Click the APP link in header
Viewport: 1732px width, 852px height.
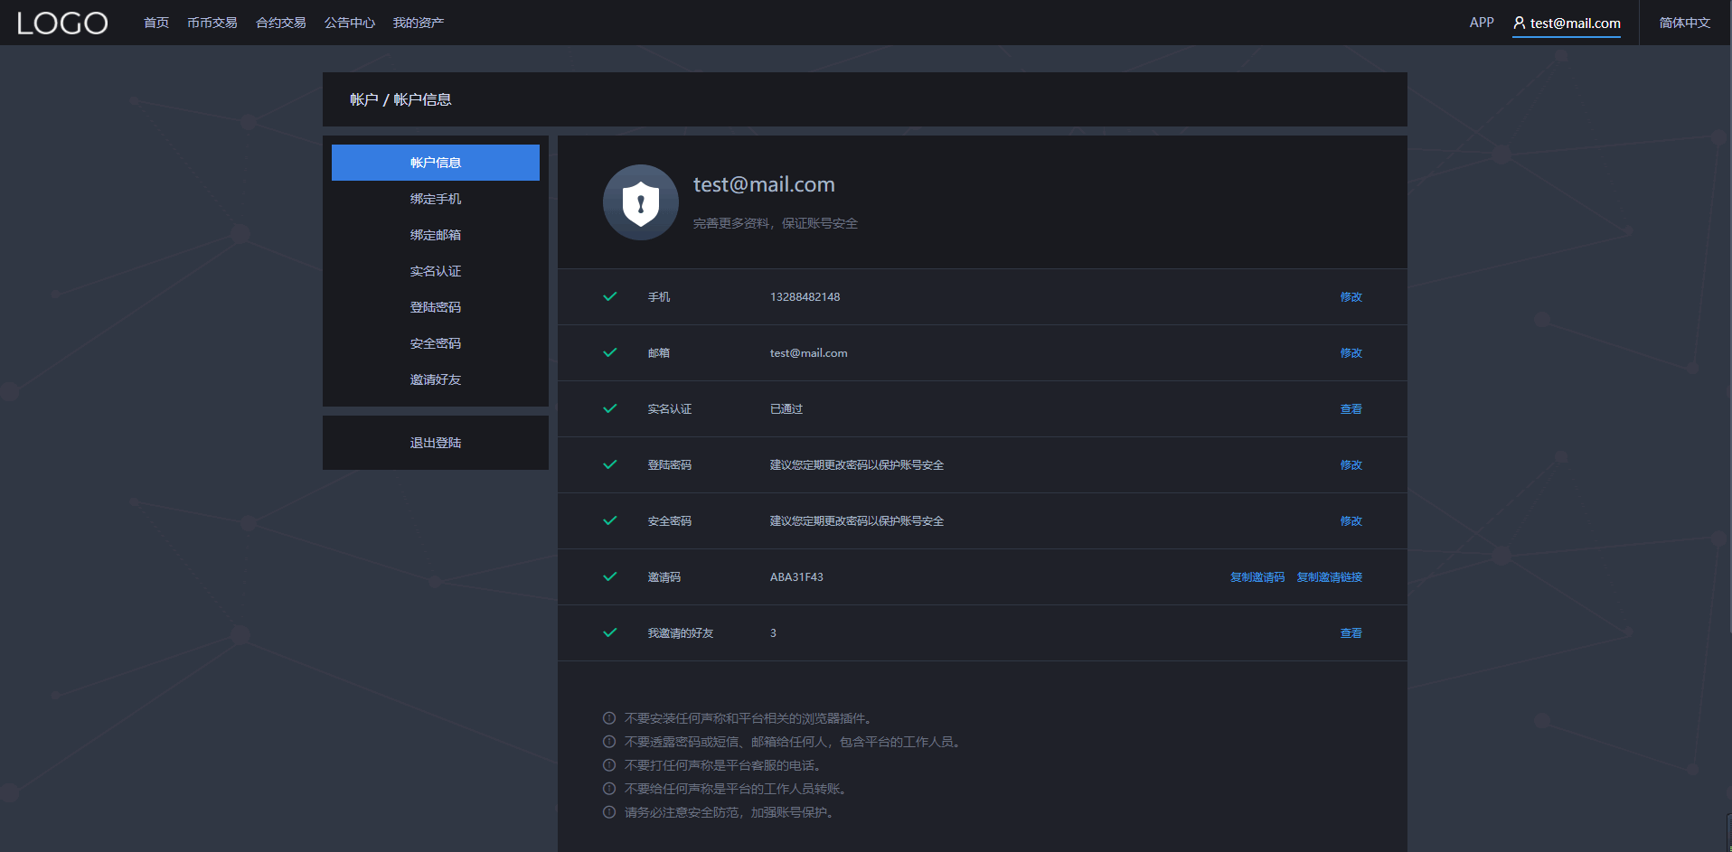click(1481, 23)
